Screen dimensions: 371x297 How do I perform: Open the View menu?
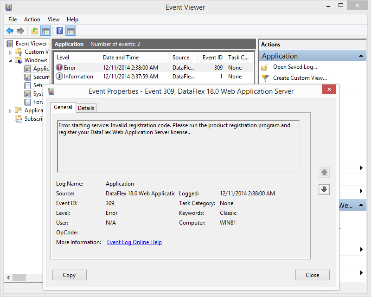click(53, 19)
